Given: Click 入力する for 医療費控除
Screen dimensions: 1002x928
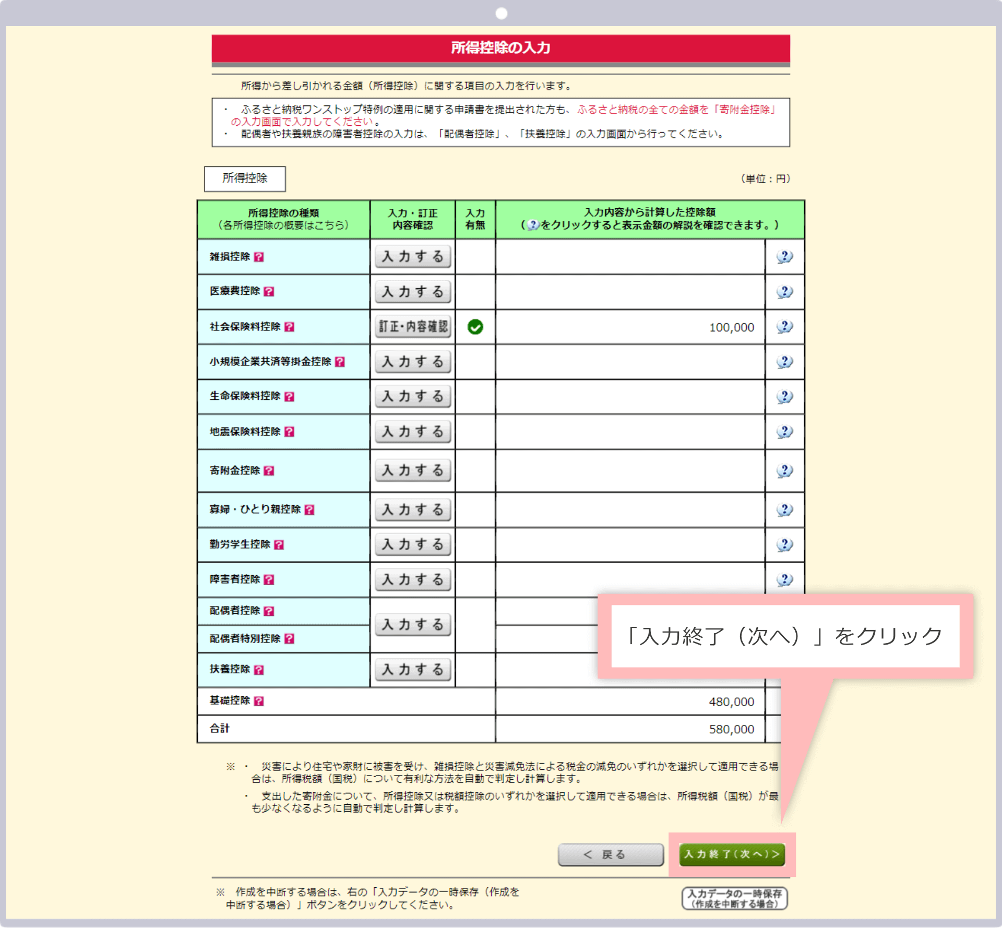Looking at the screenshot, I should click(x=412, y=292).
